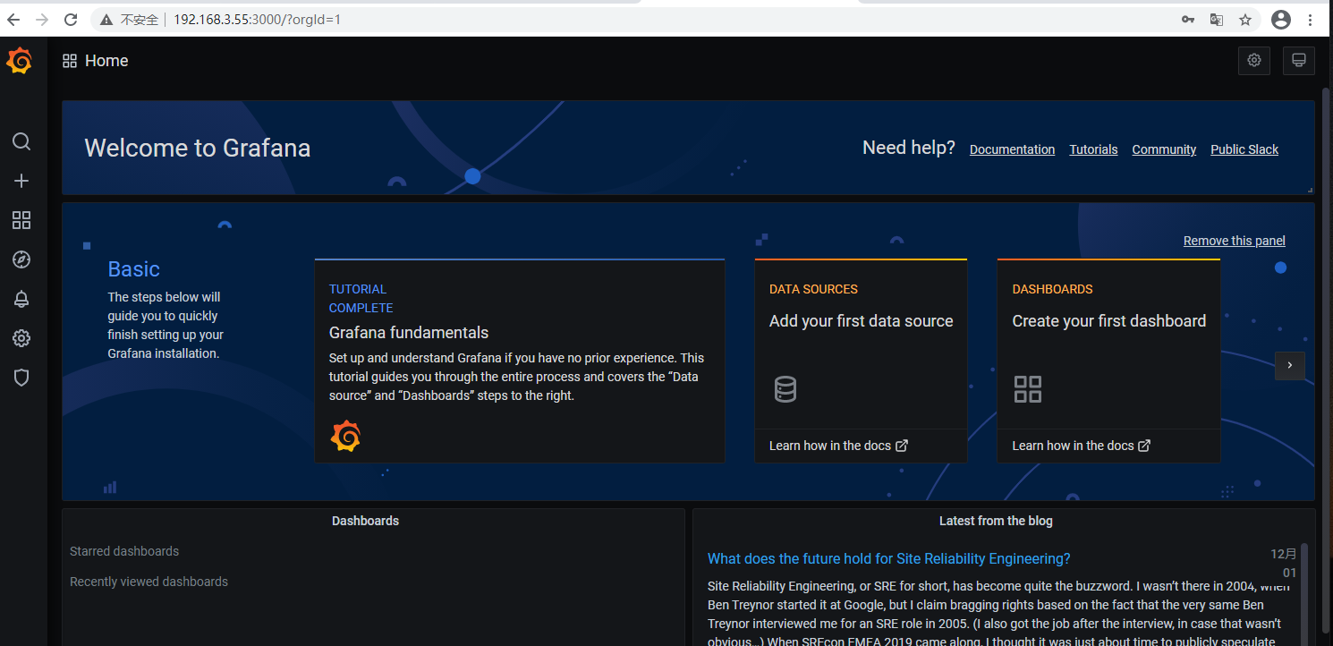The height and width of the screenshot is (646, 1333).
Task: Cycle view mode with the monitor icon
Action: [1299, 60]
